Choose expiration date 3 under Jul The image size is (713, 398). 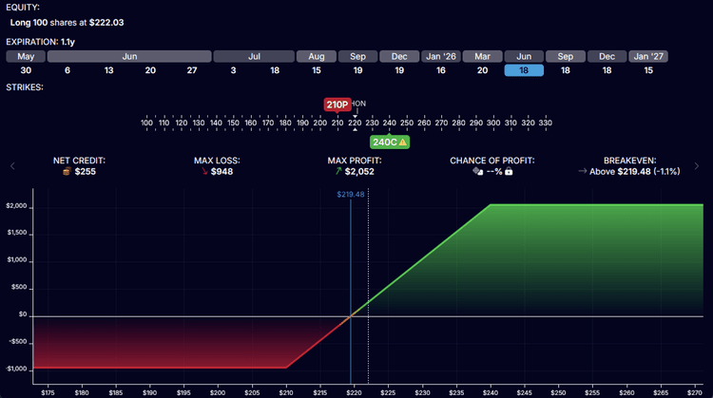(x=233, y=70)
